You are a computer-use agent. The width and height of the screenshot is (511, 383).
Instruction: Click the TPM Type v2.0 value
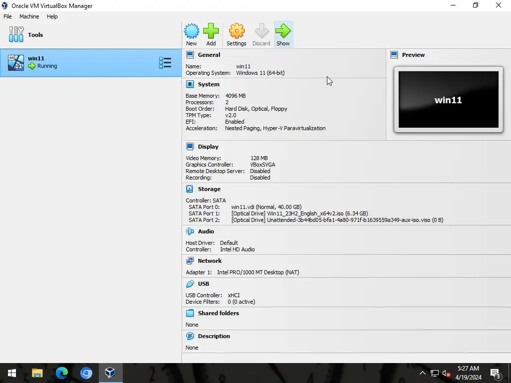pos(231,115)
